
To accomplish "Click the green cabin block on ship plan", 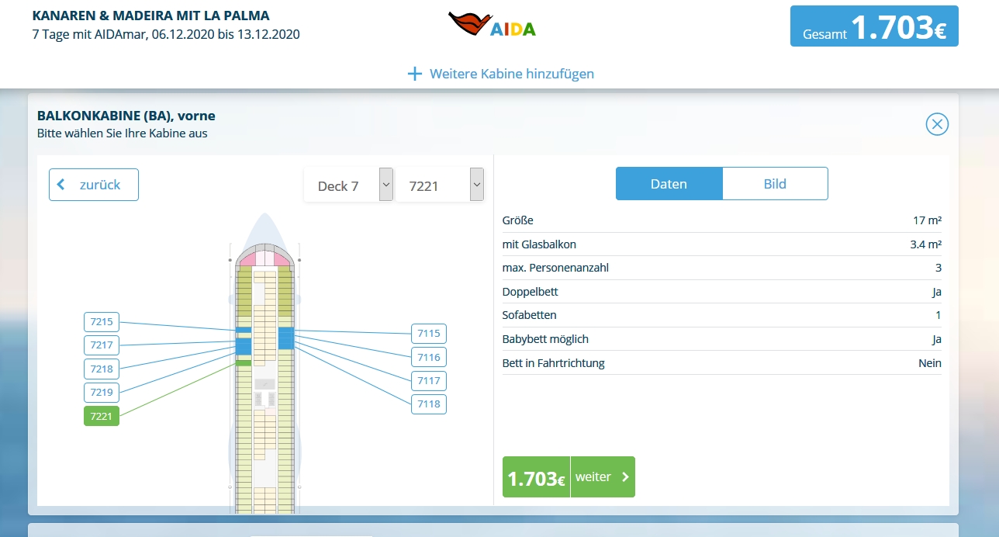I will point(243,363).
